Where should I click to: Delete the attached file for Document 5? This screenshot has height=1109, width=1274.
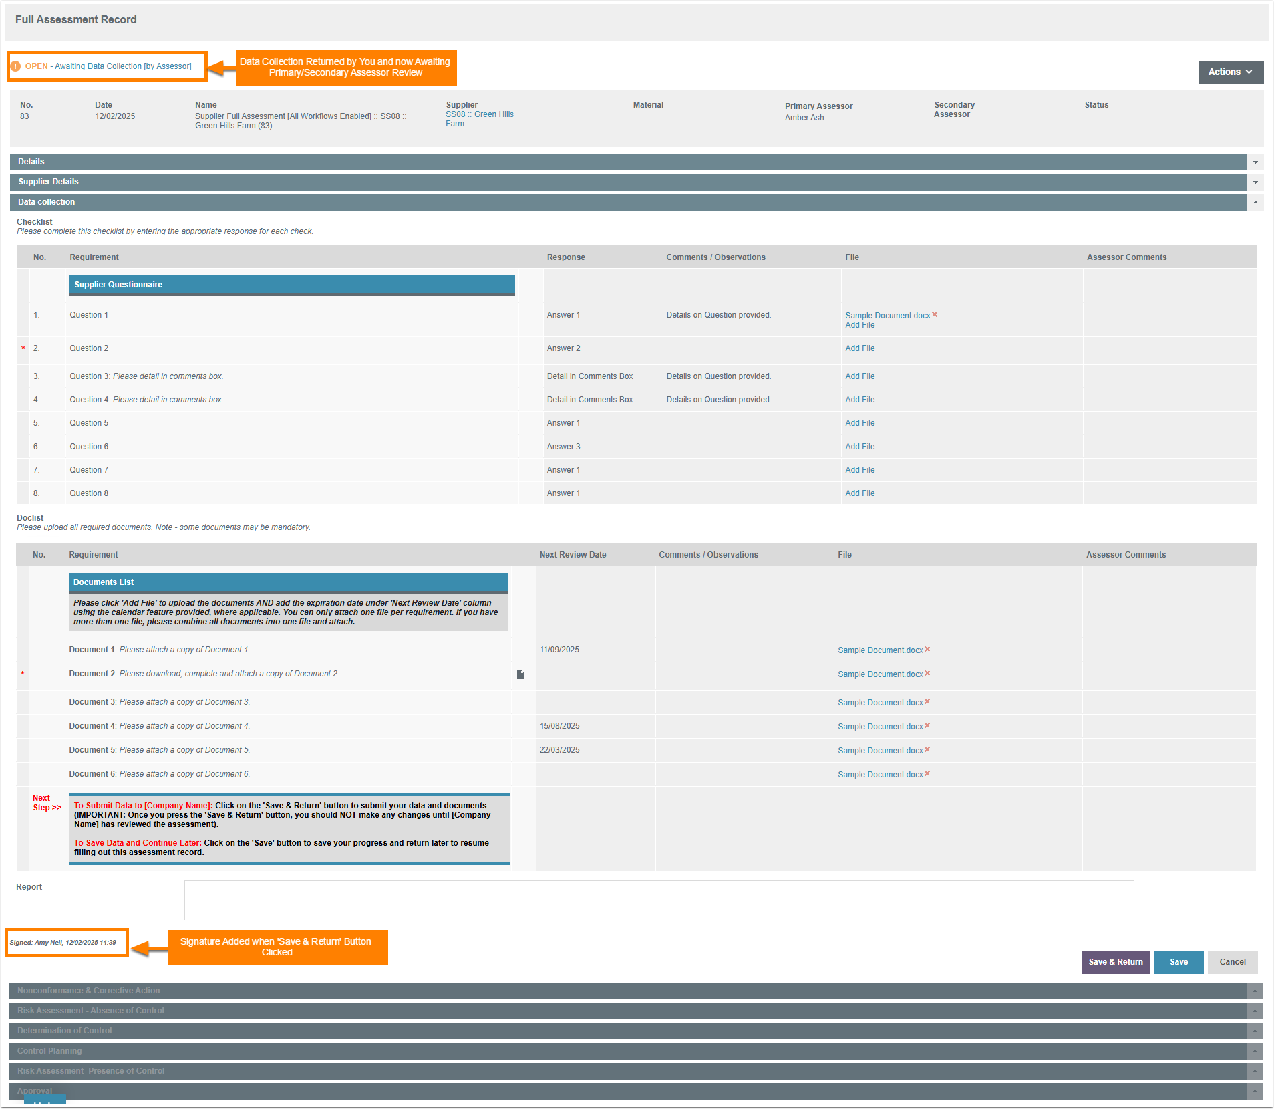tap(927, 749)
